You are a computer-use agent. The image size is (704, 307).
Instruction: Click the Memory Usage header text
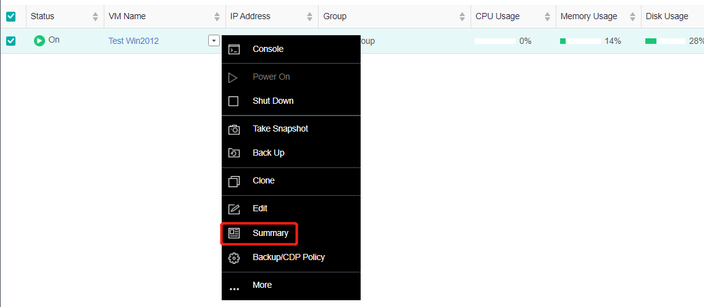pyautogui.click(x=589, y=17)
